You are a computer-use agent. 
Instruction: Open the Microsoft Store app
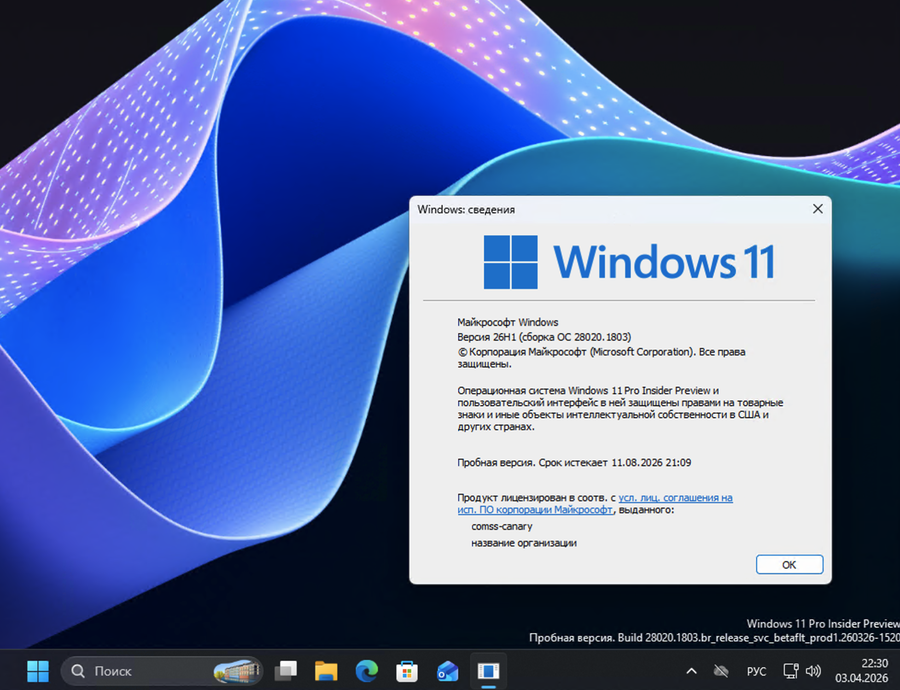coord(407,672)
